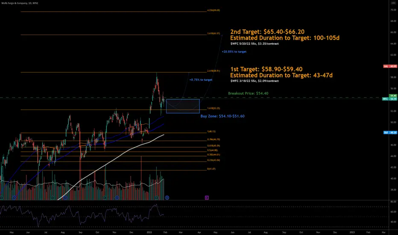The height and width of the screenshot is (235, 398).
Task: Click the Wells Fargo & Company chart title
Action: click(x=20, y=3)
